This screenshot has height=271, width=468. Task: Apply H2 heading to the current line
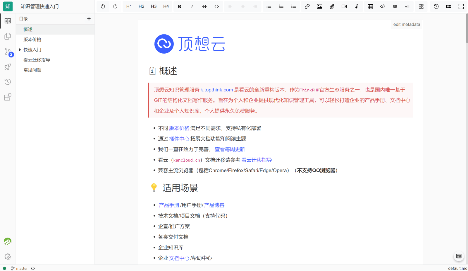coord(141,6)
